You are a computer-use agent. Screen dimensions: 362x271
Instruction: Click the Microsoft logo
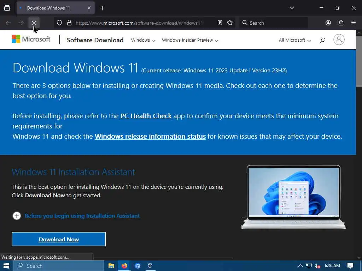point(31,40)
